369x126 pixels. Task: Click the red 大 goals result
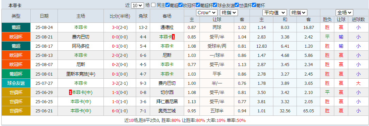pyautogui.click(x=358, y=83)
